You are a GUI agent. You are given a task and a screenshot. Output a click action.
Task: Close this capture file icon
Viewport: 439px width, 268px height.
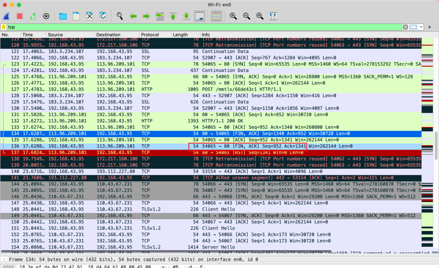[89, 16]
